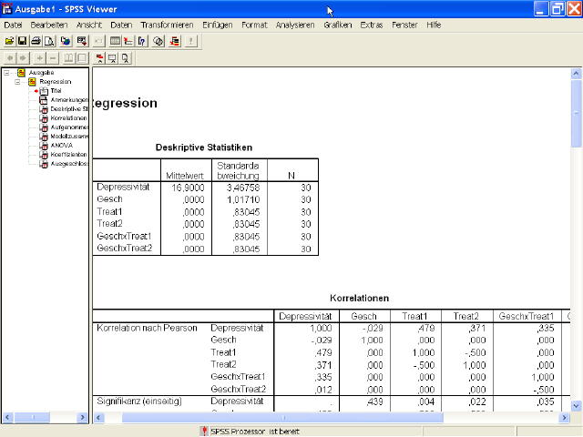
Task: Click the Go to Data editor icon
Action: (115, 41)
